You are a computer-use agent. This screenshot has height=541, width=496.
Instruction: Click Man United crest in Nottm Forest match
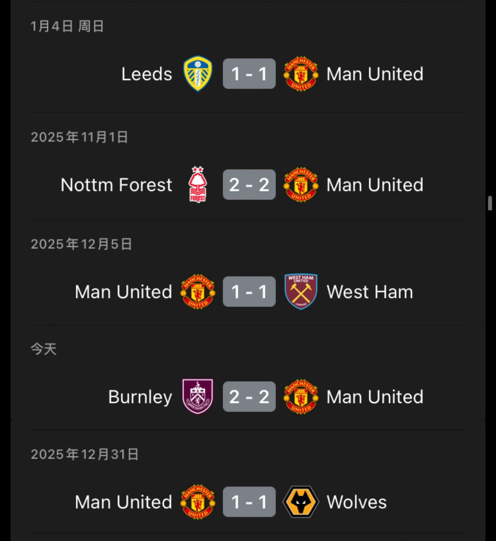tap(301, 185)
